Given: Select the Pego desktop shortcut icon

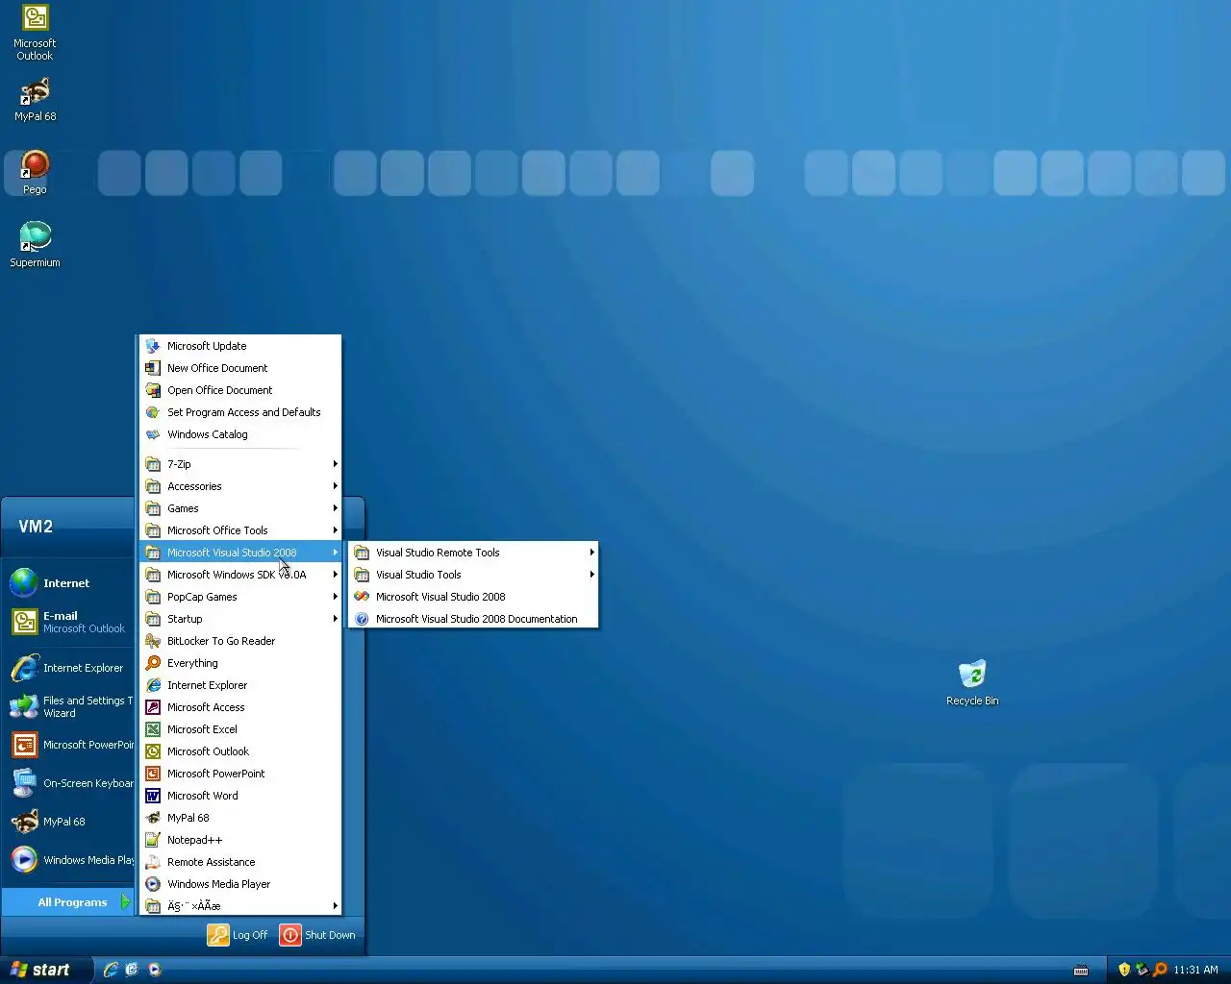Looking at the screenshot, I should [35, 173].
